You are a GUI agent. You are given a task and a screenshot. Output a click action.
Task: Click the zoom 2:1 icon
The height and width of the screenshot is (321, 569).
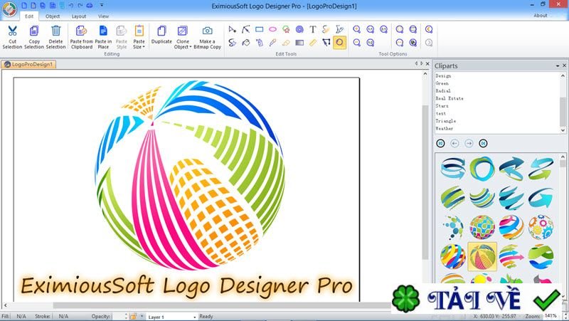coord(383,29)
